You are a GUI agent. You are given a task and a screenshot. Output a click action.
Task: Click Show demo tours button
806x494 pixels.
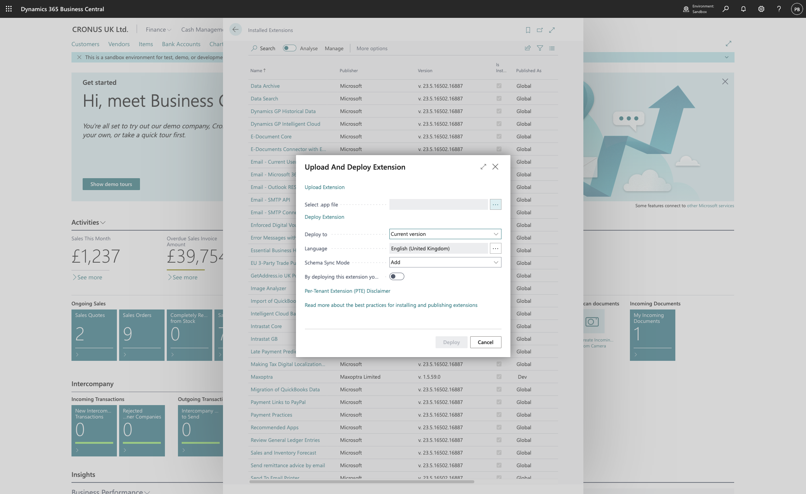point(111,184)
